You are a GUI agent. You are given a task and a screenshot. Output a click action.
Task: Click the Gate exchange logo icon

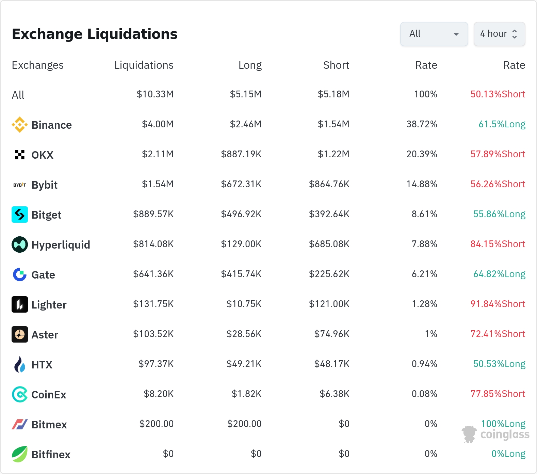pyautogui.click(x=20, y=274)
